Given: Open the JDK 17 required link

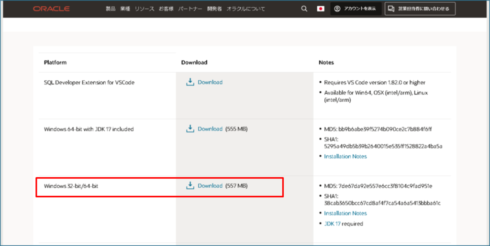Looking at the screenshot, I should tap(332, 224).
